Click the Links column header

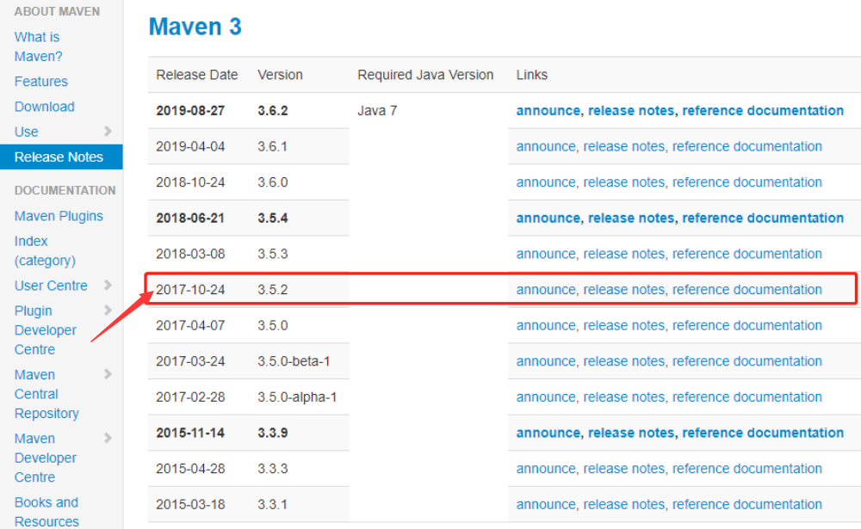[x=531, y=75]
